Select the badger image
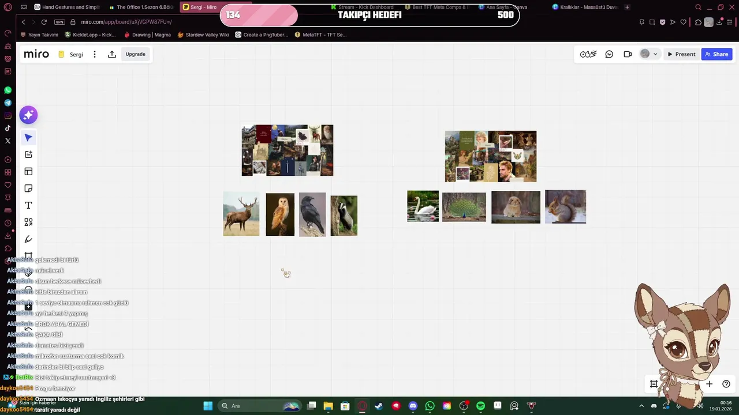This screenshot has width=739, height=415. [x=344, y=216]
